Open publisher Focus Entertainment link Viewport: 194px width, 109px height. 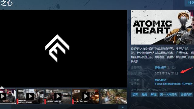(x=168, y=84)
